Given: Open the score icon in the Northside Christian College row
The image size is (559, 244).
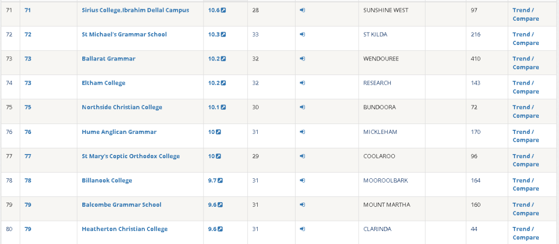Looking at the screenshot, I should [224, 108].
